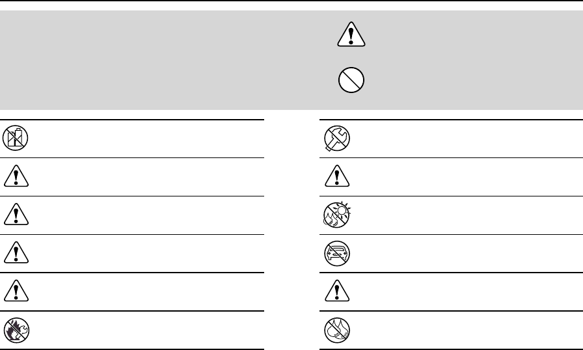The width and height of the screenshot is (583, 350).
Task: Click the third caution triangle below the battery icon
Action: tap(14, 253)
